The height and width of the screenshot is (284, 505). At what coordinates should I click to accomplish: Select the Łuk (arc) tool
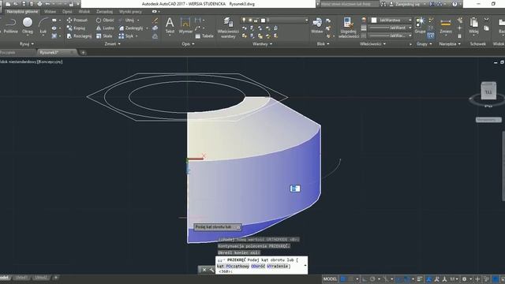43,26
